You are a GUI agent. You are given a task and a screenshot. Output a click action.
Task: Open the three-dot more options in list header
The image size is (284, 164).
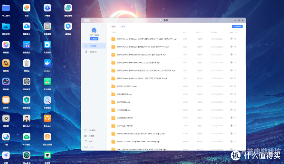point(235,32)
